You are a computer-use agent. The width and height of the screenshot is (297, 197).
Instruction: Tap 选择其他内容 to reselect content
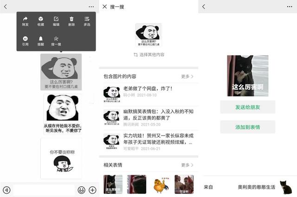click(149, 55)
